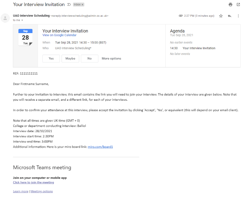Open the email in a new window
The width and height of the screenshot is (243, 198).
[x=238, y=5]
